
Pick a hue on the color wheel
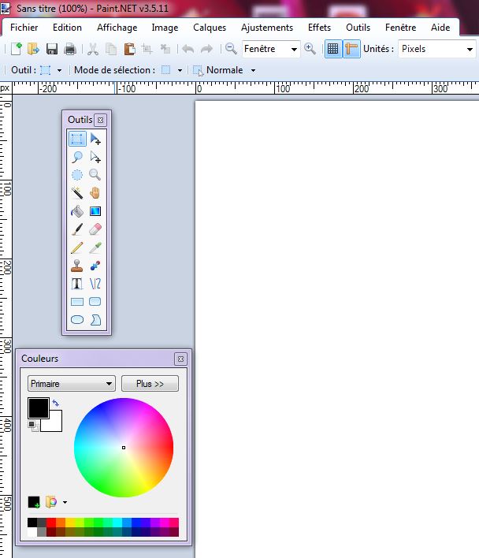[x=124, y=448]
